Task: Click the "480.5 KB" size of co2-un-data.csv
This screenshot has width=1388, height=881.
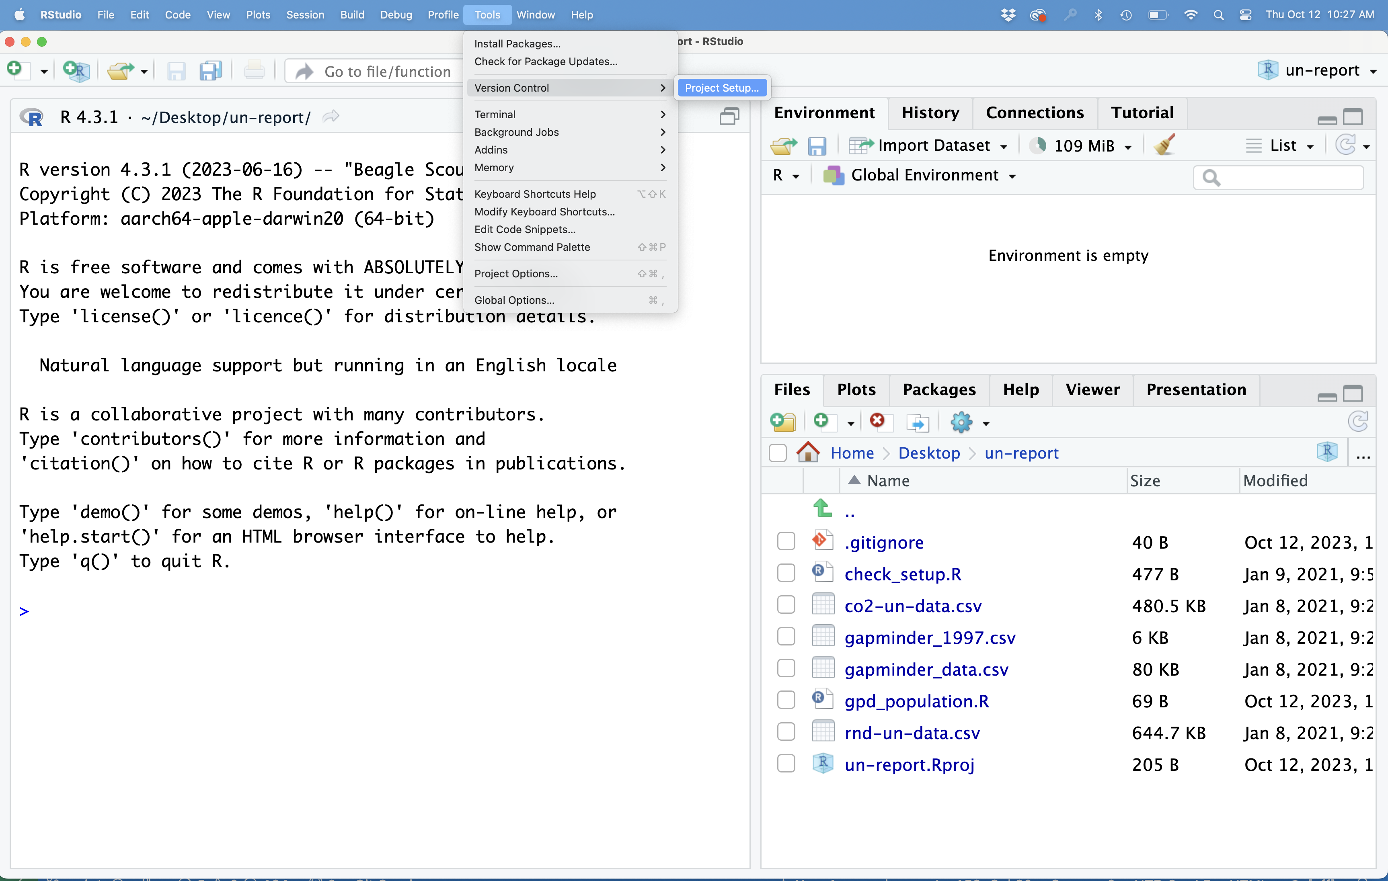Action: (1168, 606)
